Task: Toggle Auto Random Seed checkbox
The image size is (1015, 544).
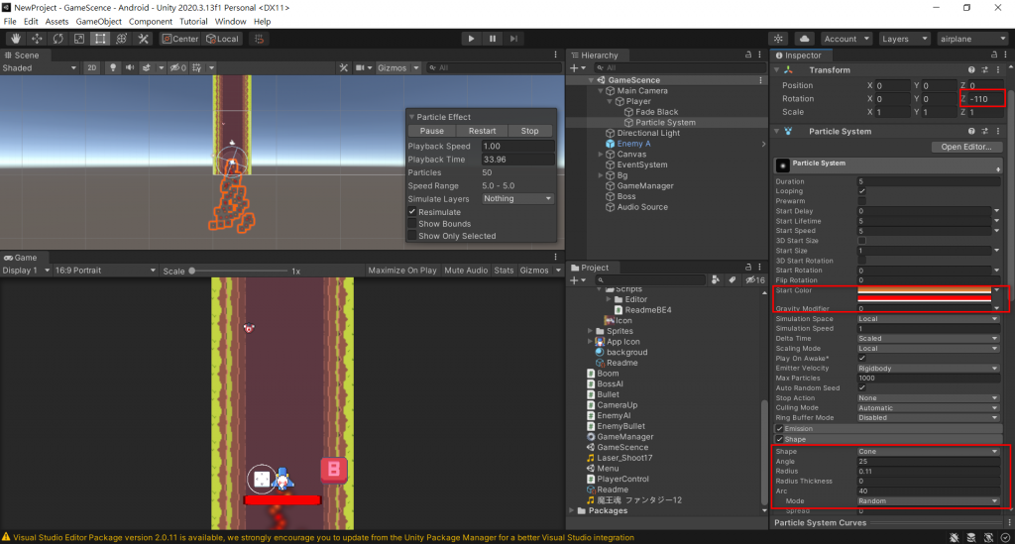Action: [861, 388]
